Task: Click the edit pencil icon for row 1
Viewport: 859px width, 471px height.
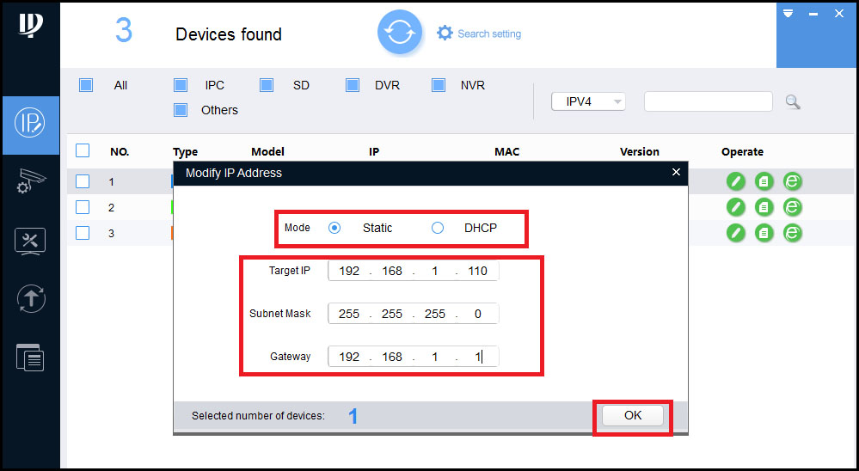Action: [x=736, y=181]
